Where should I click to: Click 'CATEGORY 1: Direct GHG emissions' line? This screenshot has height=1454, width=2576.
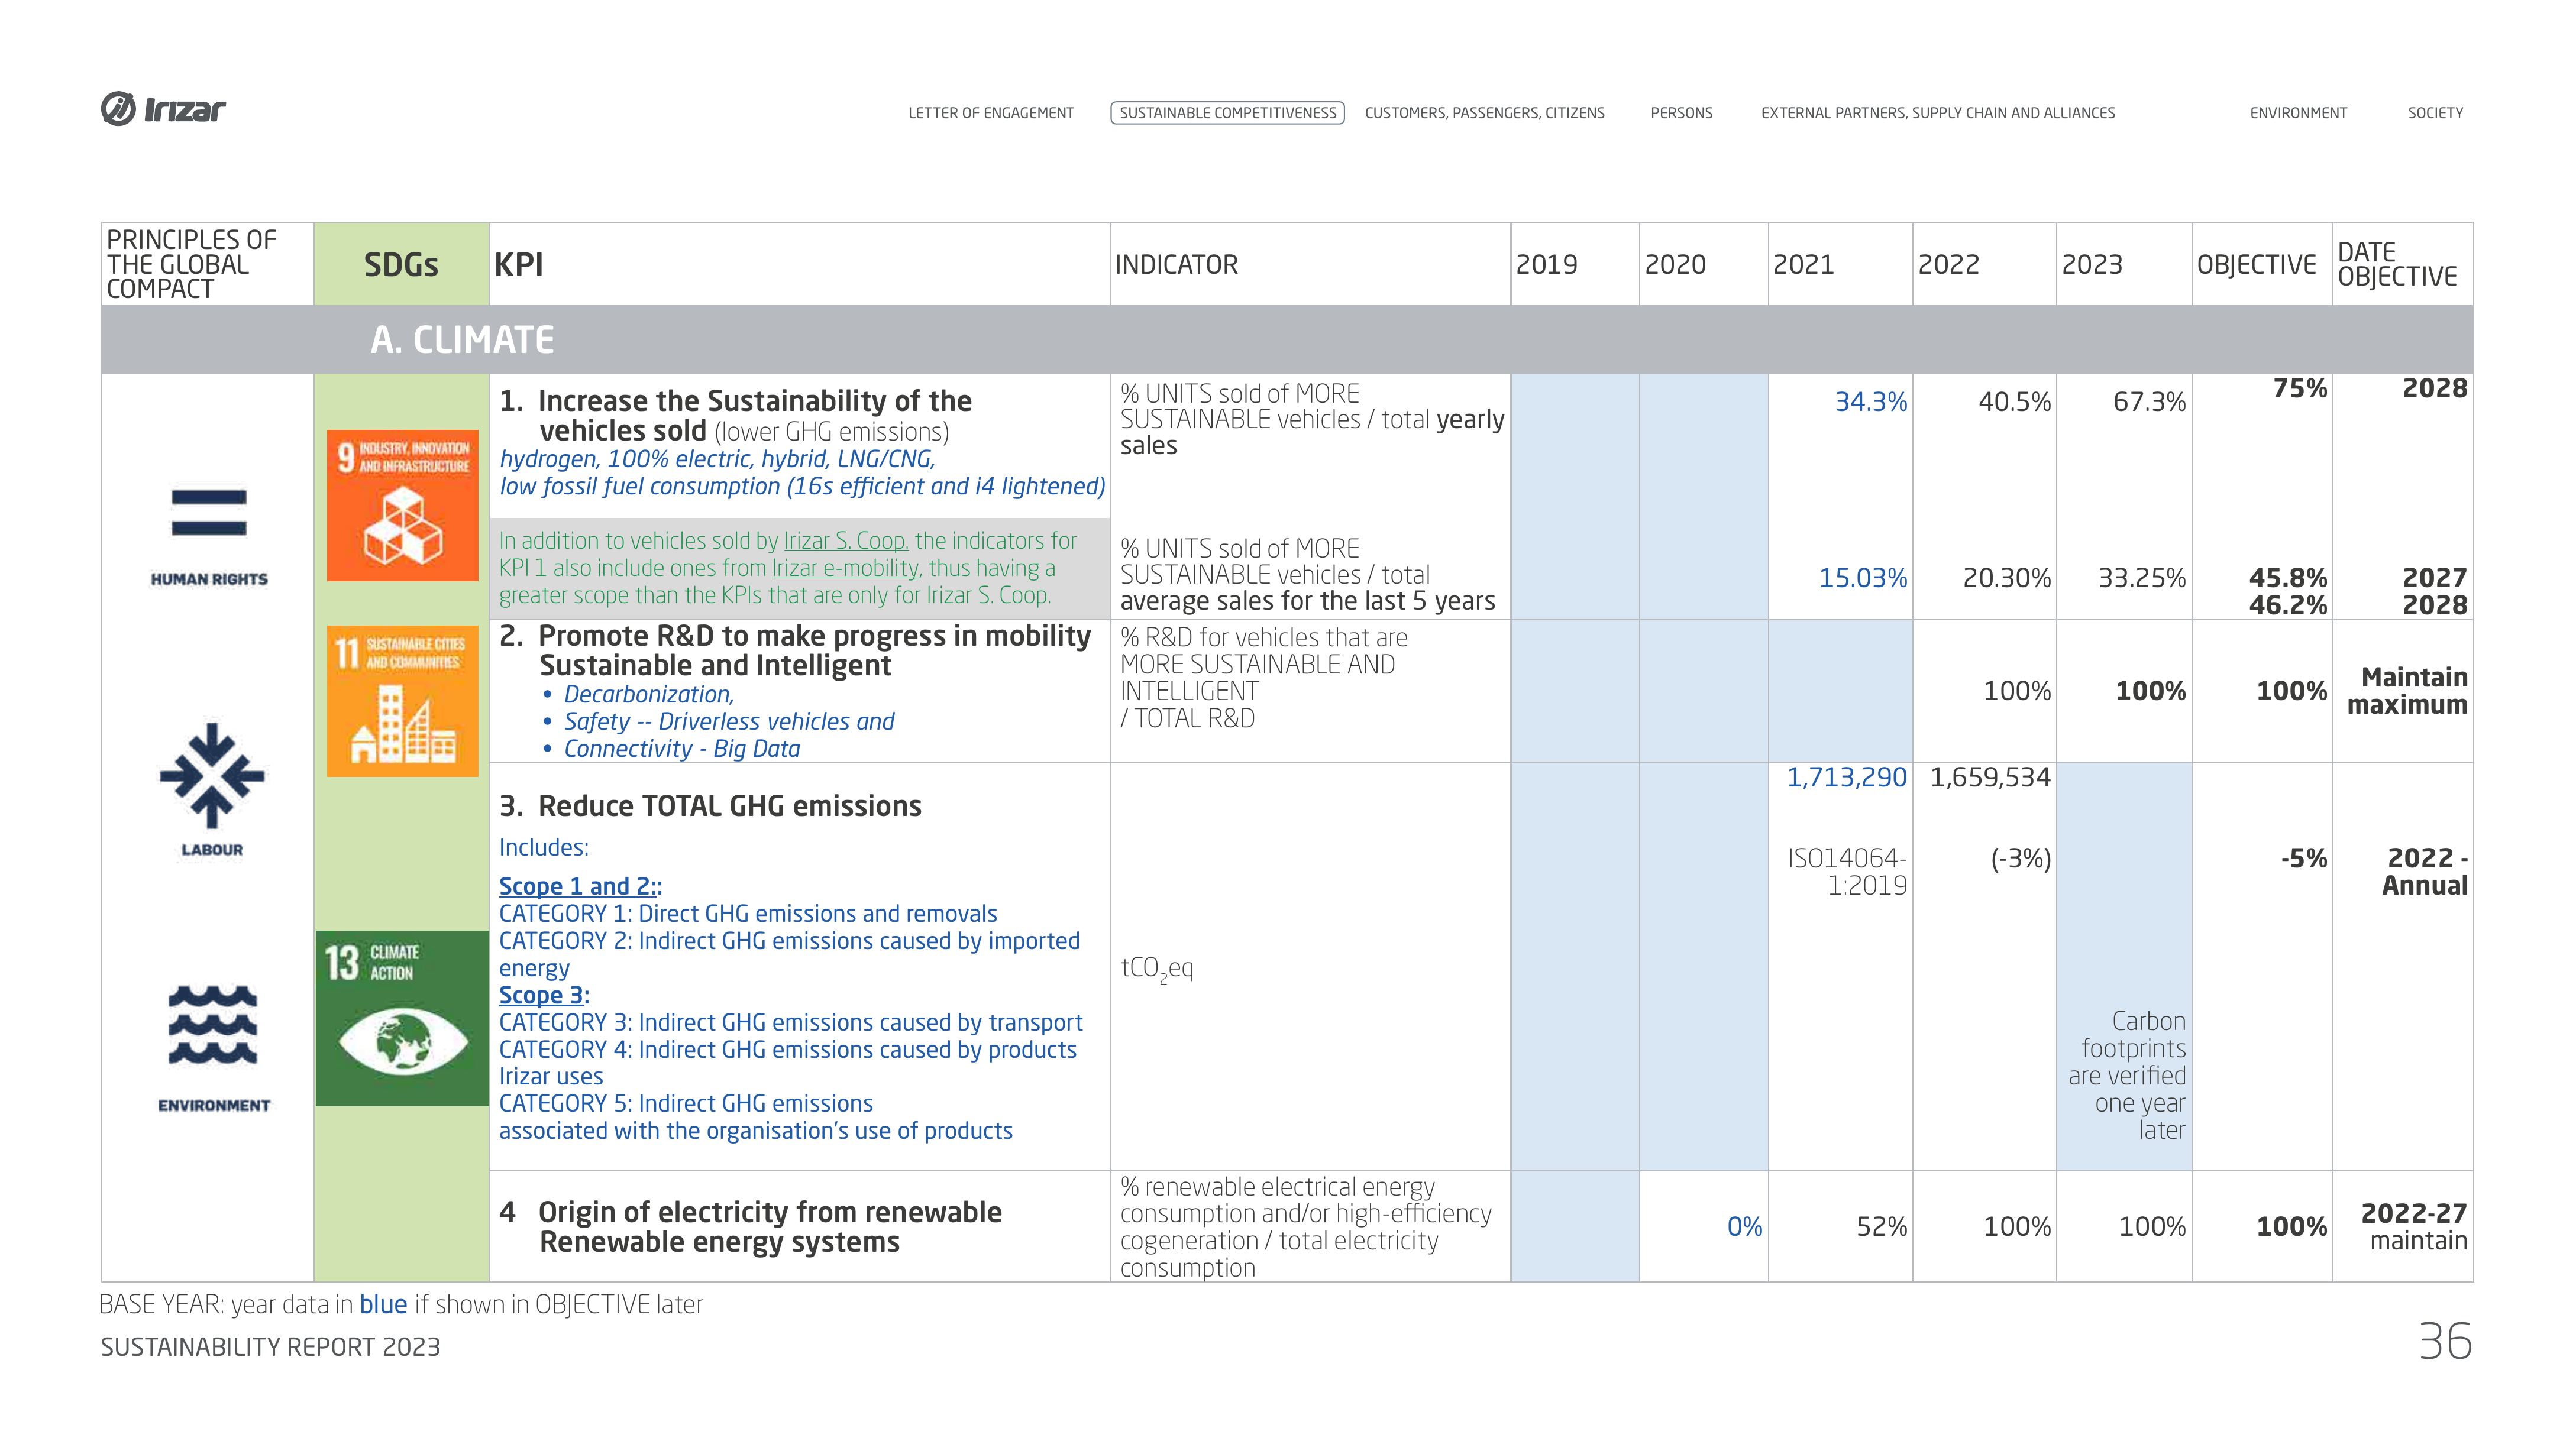(748, 914)
